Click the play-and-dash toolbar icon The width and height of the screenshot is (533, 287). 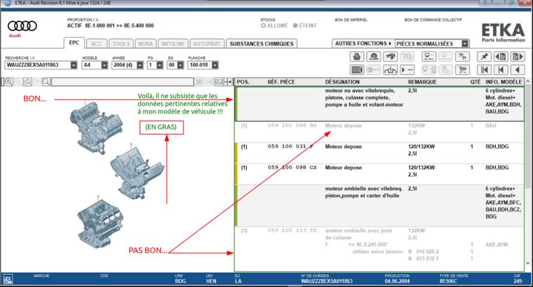[x=407, y=70]
